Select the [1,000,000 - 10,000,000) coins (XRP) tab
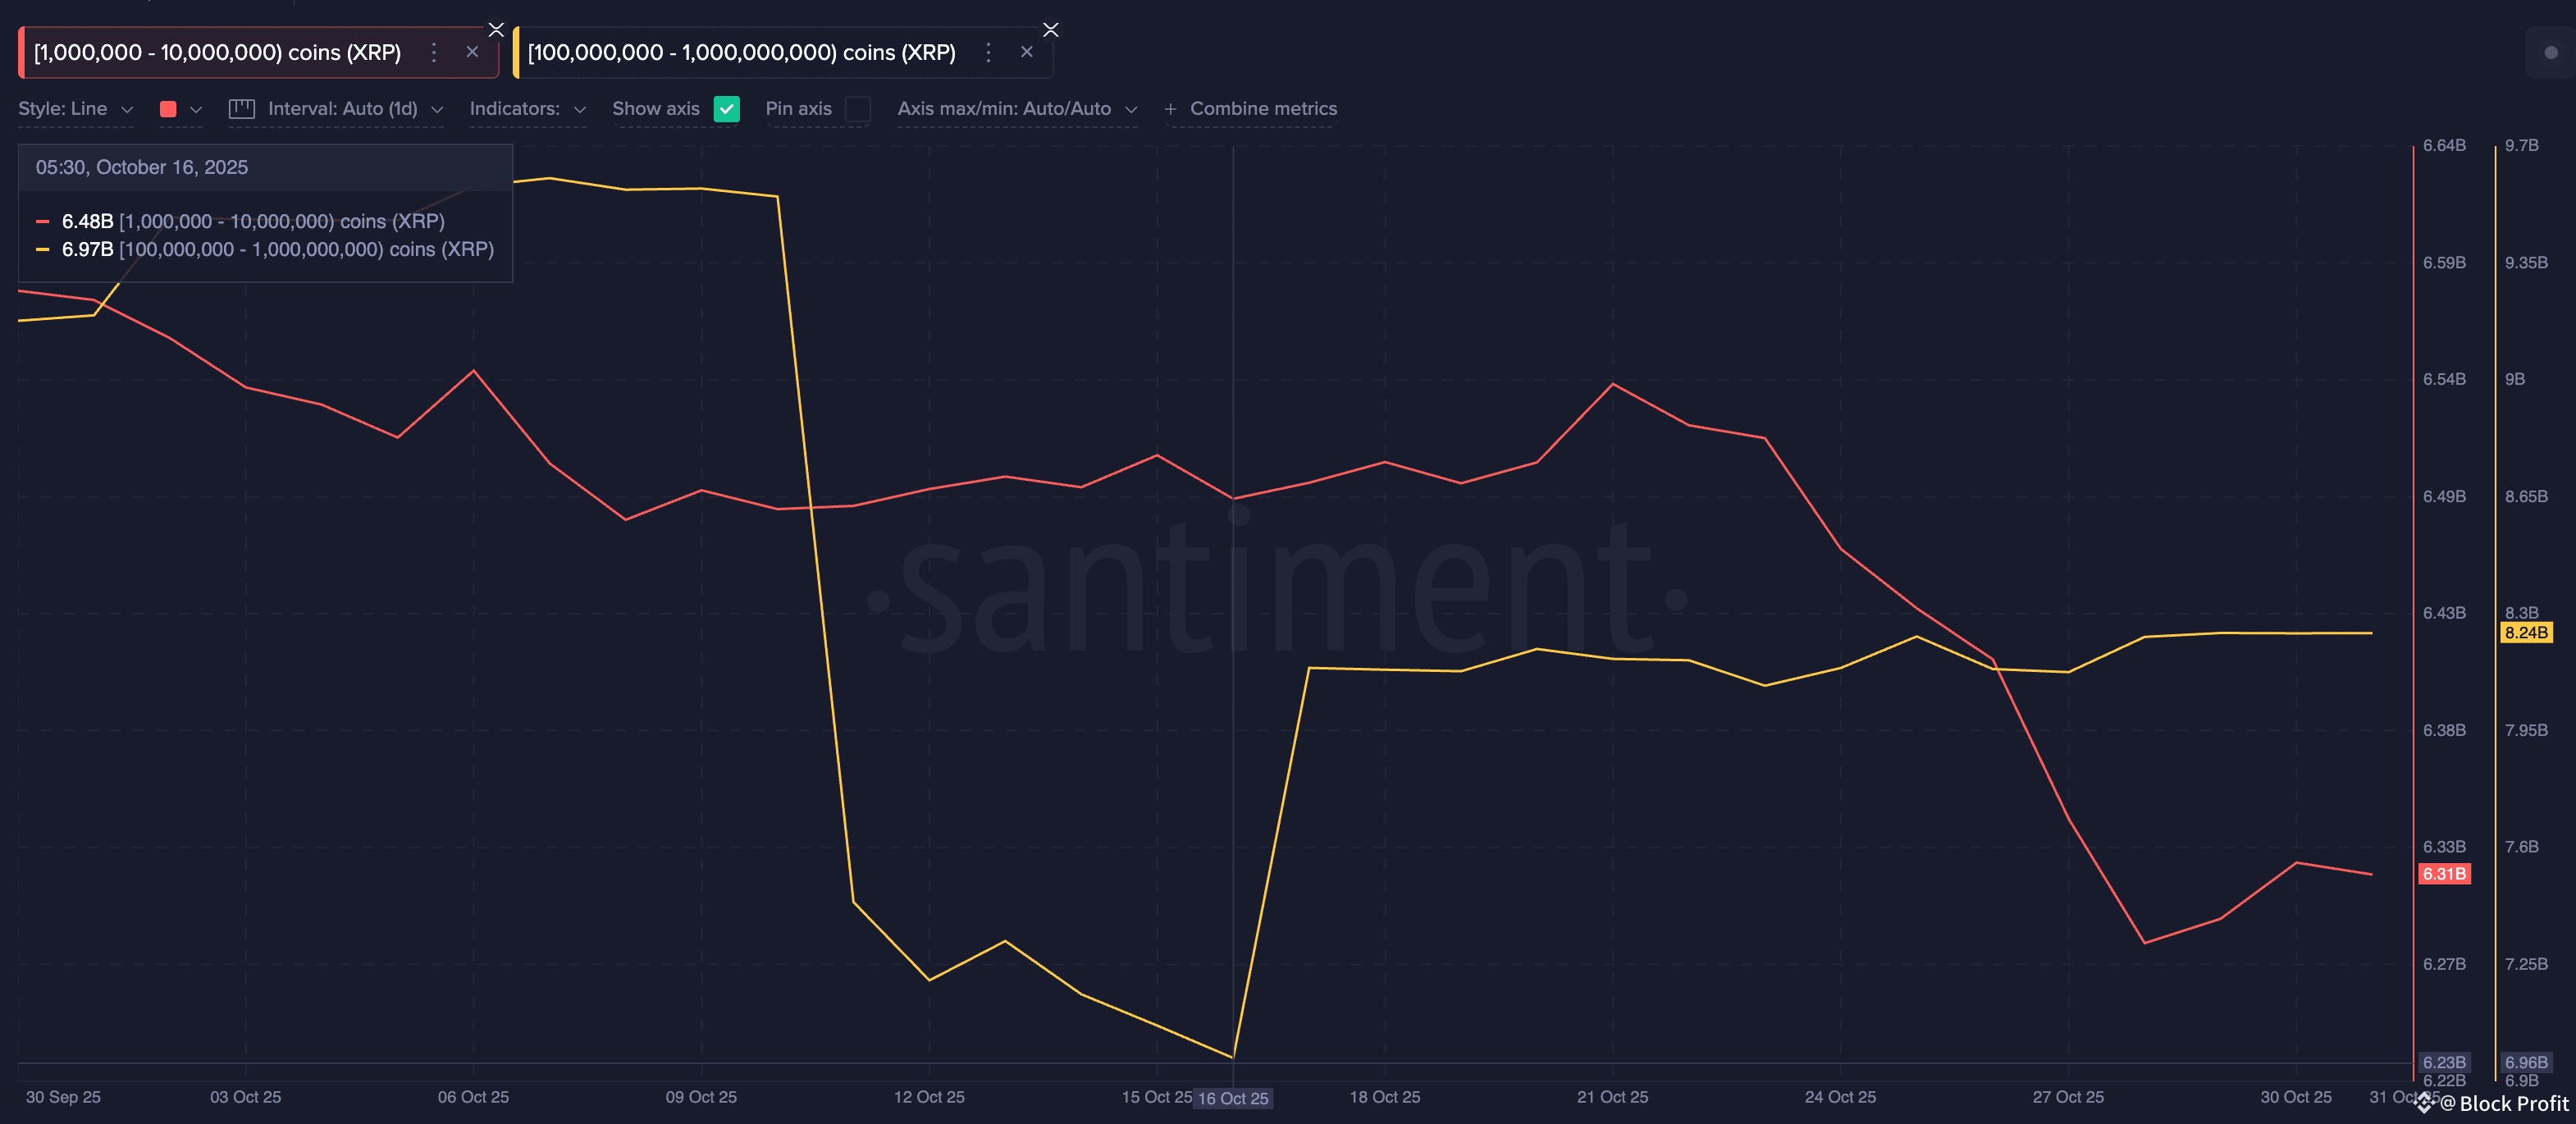Viewport: 2576px width, 1124px height. point(217,52)
